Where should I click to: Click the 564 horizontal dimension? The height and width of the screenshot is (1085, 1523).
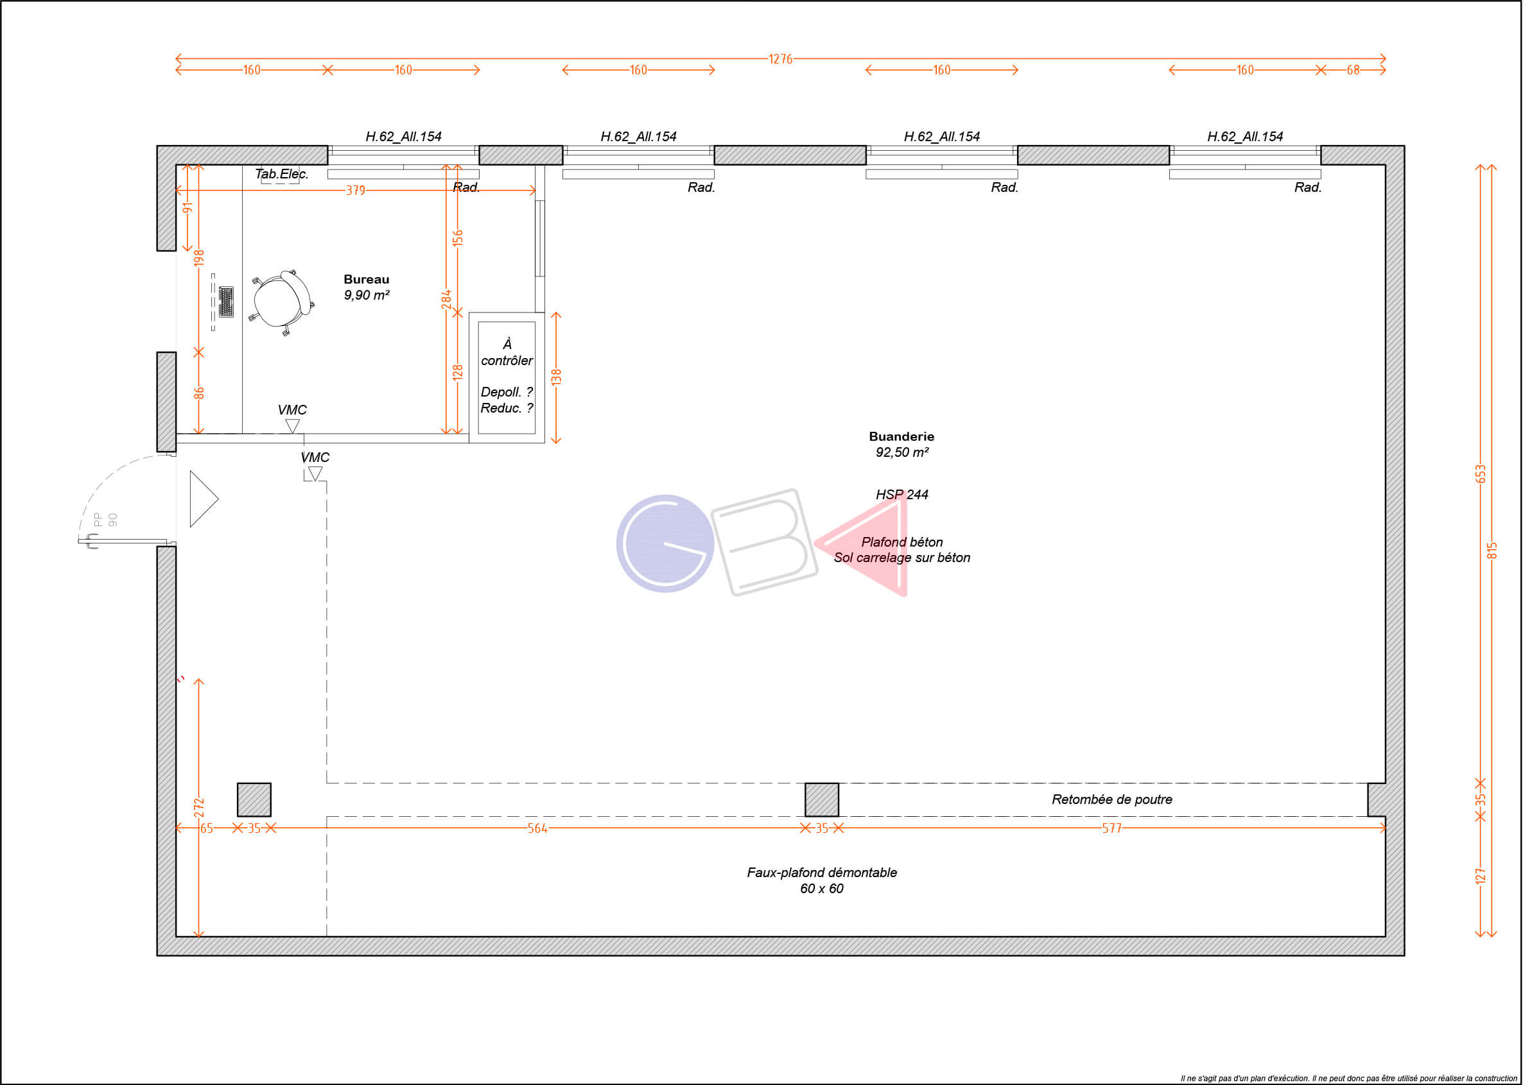[x=537, y=828]
